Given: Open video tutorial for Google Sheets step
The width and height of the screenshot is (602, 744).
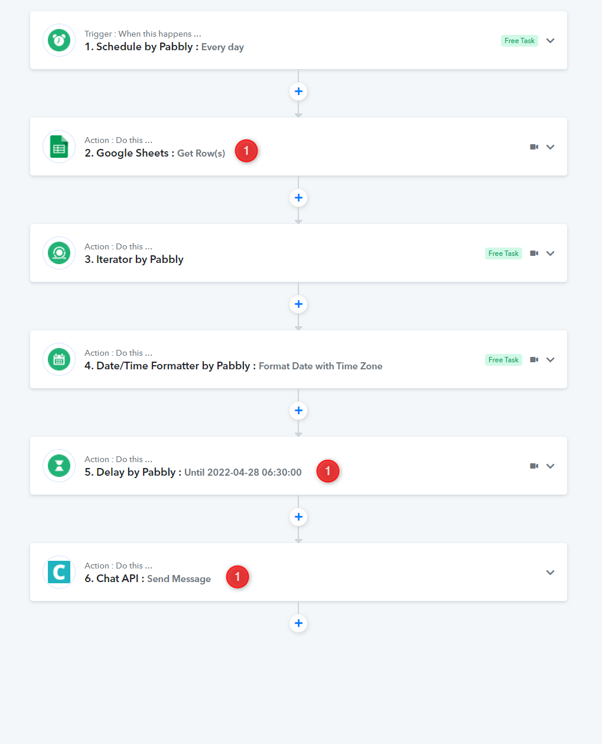Looking at the screenshot, I should pos(534,147).
